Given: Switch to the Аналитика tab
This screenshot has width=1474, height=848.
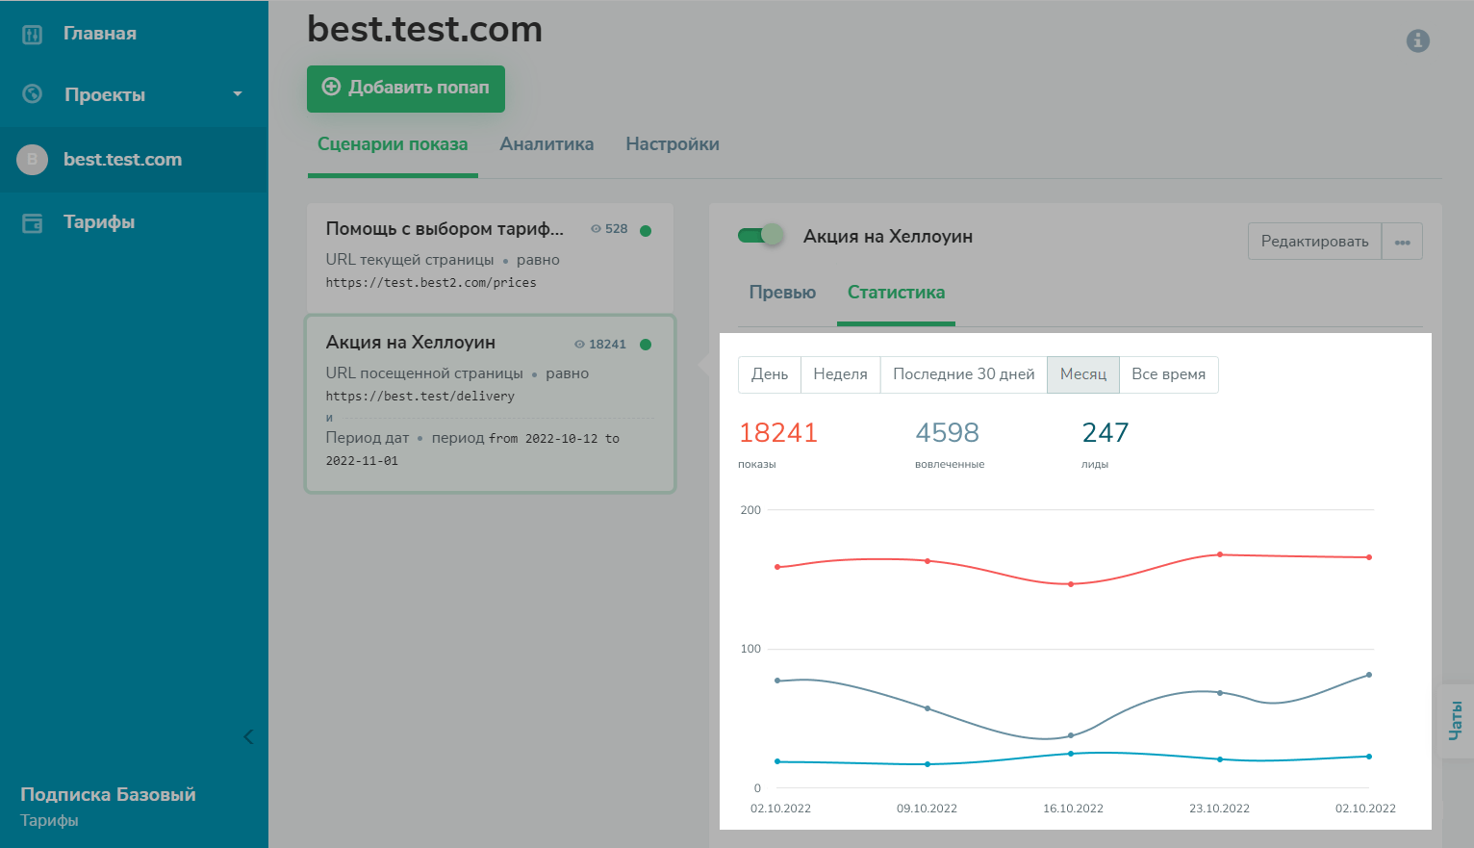Looking at the screenshot, I should coord(546,144).
